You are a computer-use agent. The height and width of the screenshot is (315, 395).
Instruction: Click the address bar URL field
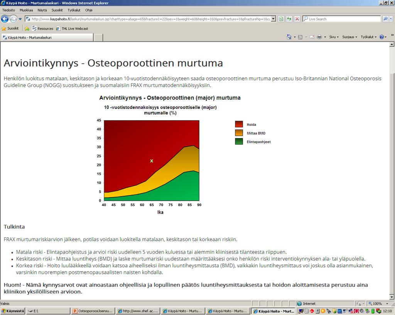pyautogui.click(x=148, y=19)
